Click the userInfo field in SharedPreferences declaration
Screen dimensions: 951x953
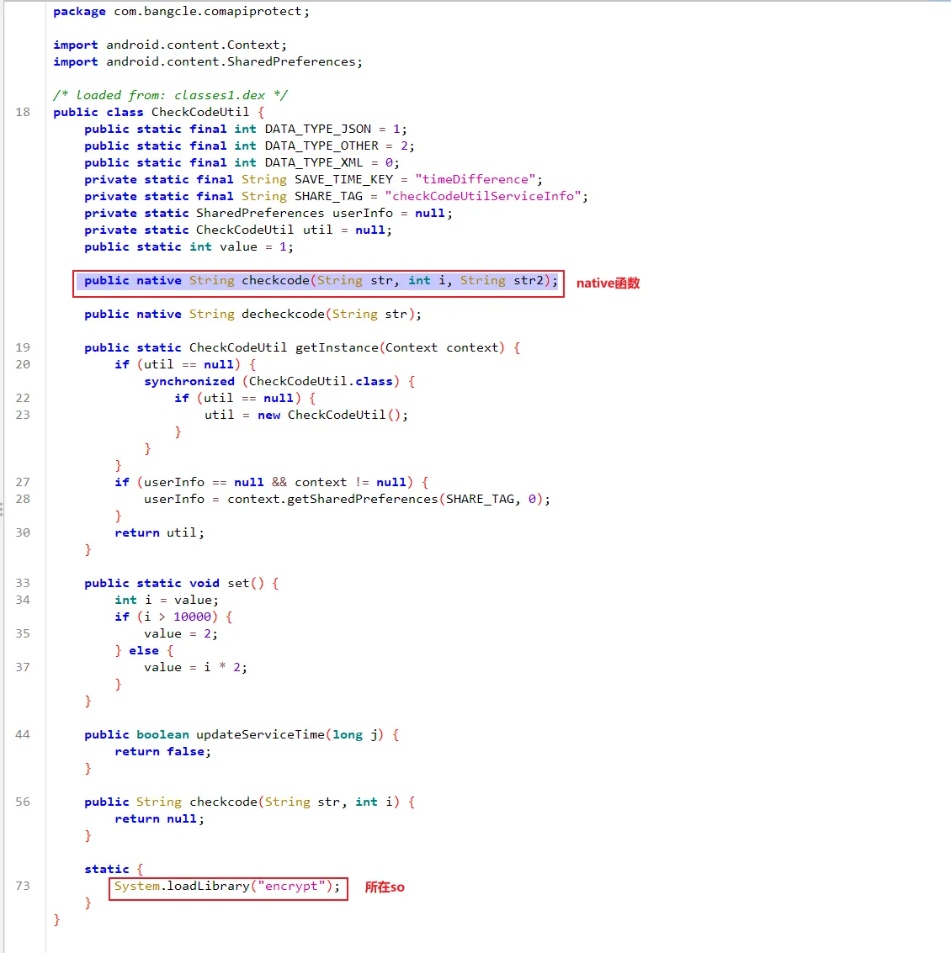363,214
